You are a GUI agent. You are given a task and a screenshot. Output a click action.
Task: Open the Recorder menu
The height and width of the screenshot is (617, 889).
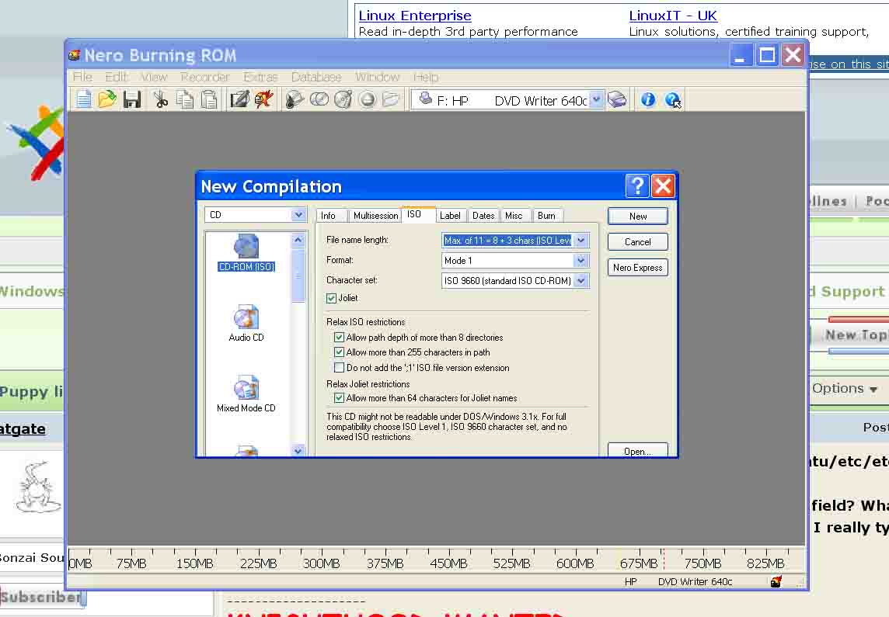[x=204, y=77]
